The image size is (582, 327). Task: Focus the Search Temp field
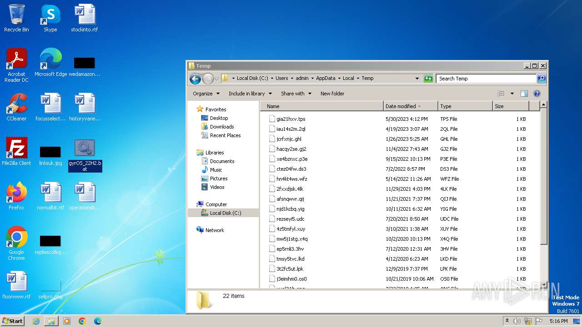click(486, 79)
